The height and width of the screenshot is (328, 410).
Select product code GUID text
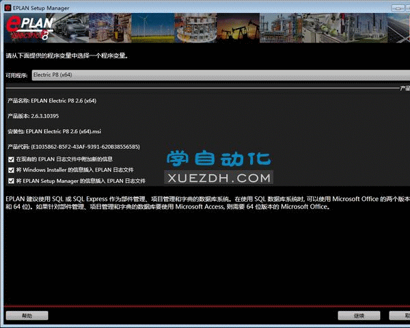coord(85,147)
